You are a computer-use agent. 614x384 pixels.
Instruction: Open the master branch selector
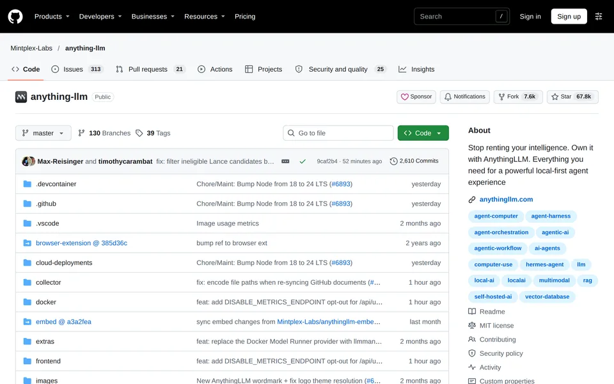(43, 133)
